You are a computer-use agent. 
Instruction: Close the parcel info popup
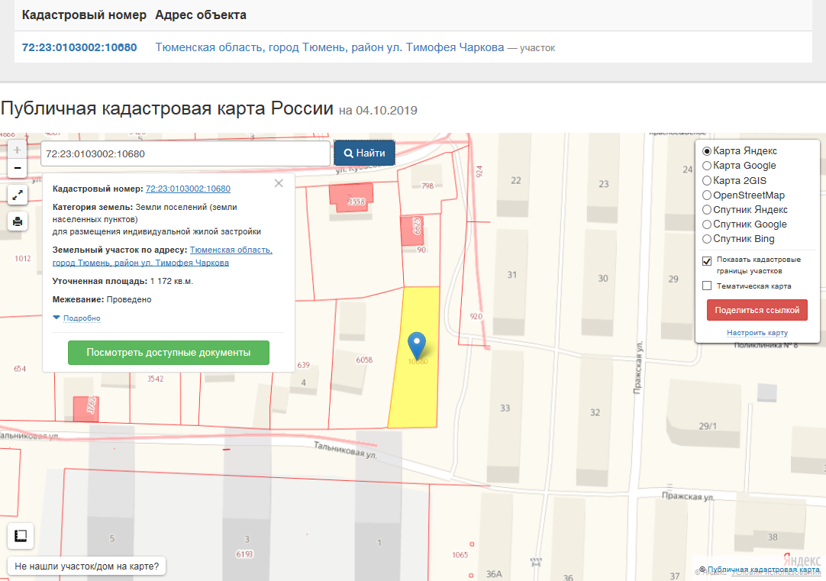click(279, 183)
